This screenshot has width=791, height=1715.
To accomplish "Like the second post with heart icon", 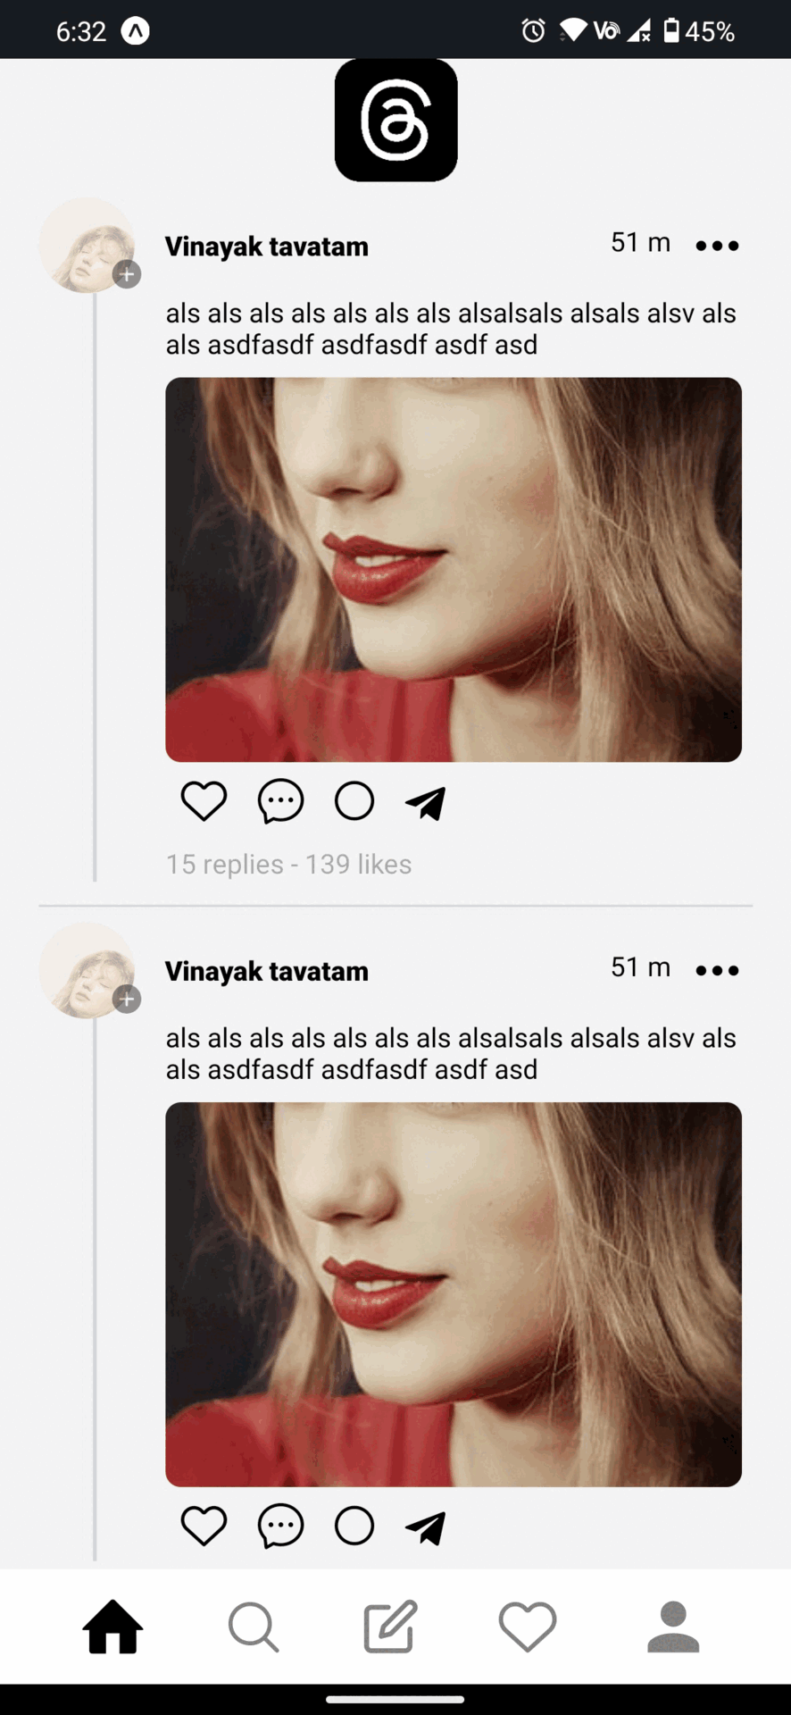I will [x=204, y=1526].
